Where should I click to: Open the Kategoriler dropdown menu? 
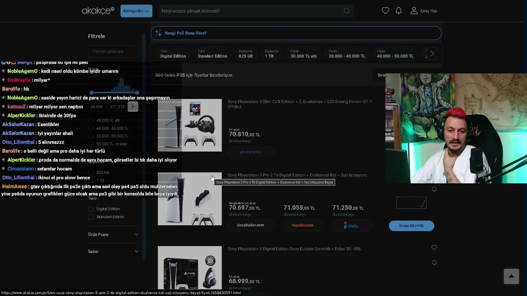click(x=136, y=11)
